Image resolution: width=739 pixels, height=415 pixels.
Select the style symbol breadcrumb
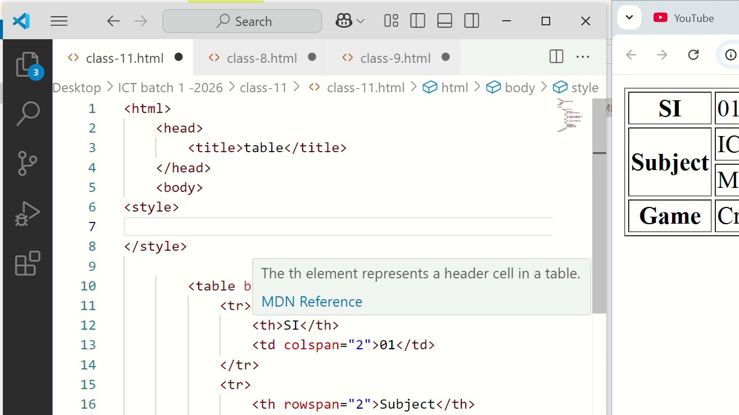point(576,88)
